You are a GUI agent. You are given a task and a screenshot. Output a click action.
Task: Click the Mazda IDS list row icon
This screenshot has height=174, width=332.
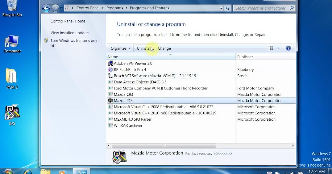click(x=110, y=101)
